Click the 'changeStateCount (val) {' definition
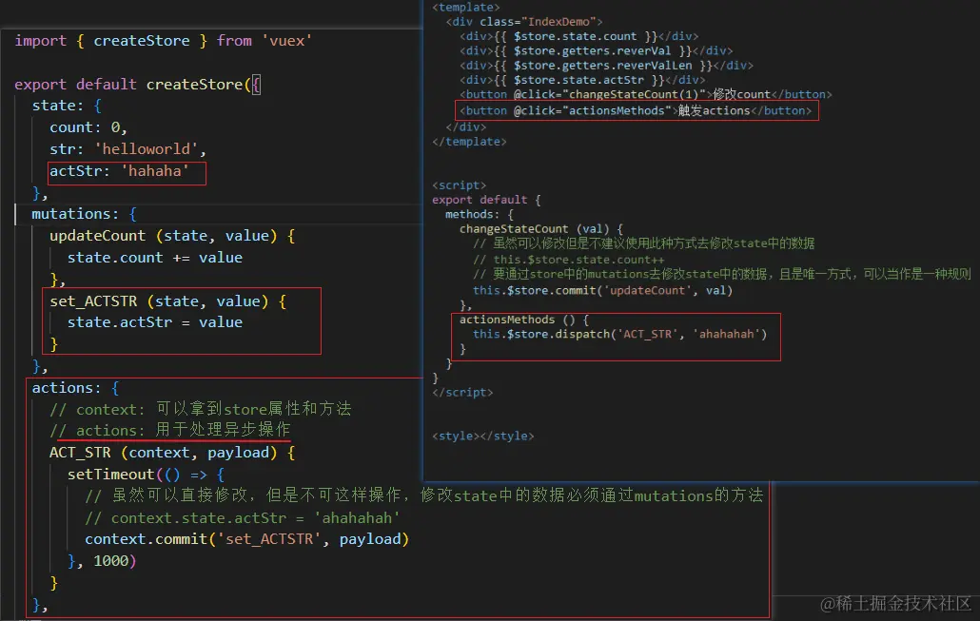This screenshot has height=621, width=980. tap(541, 228)
